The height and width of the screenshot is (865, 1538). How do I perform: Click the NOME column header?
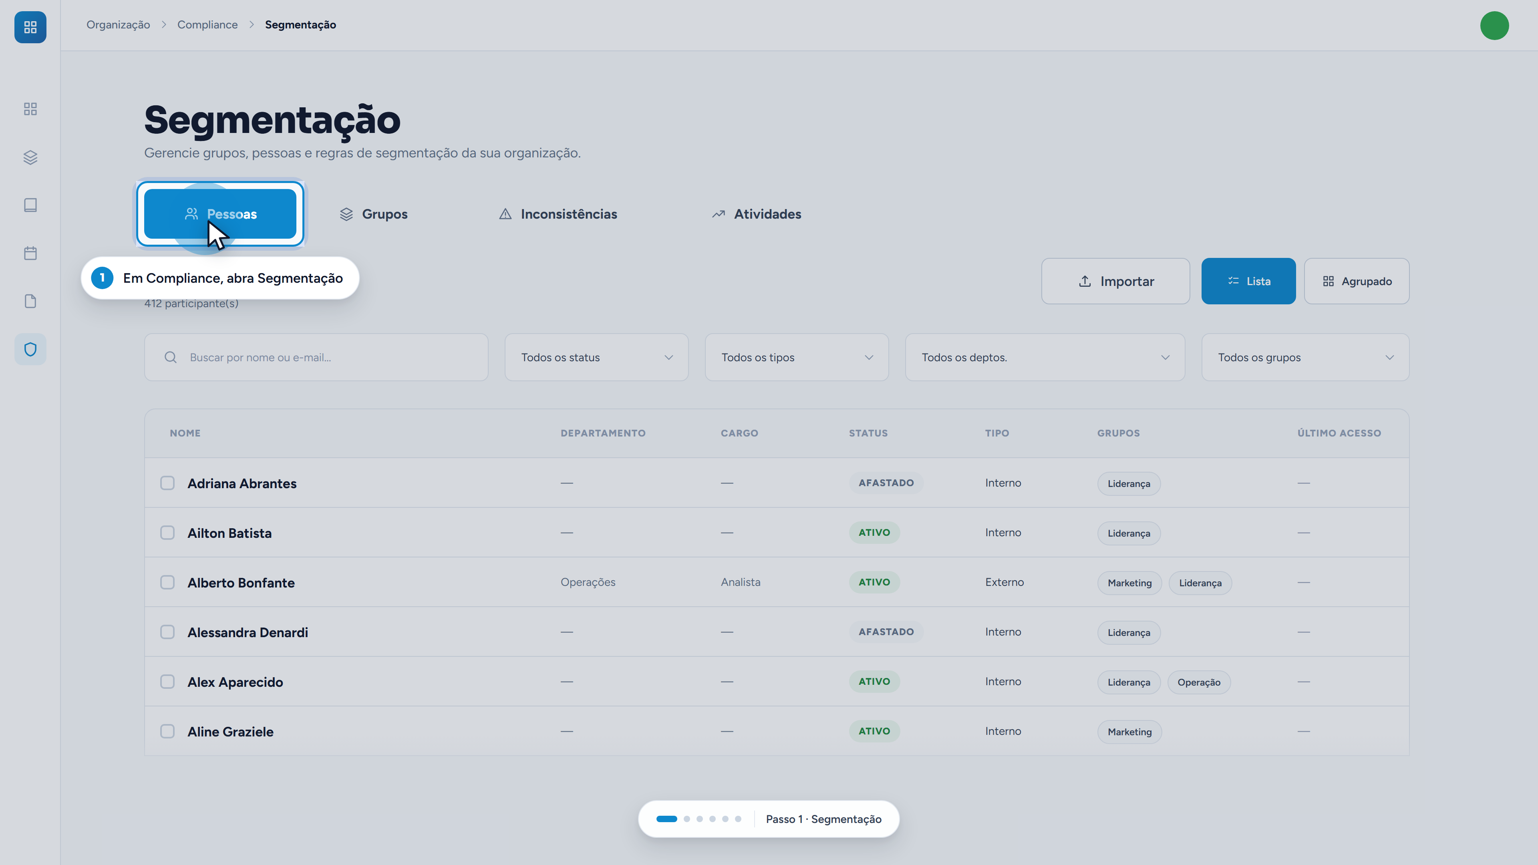tap(185, 433)
